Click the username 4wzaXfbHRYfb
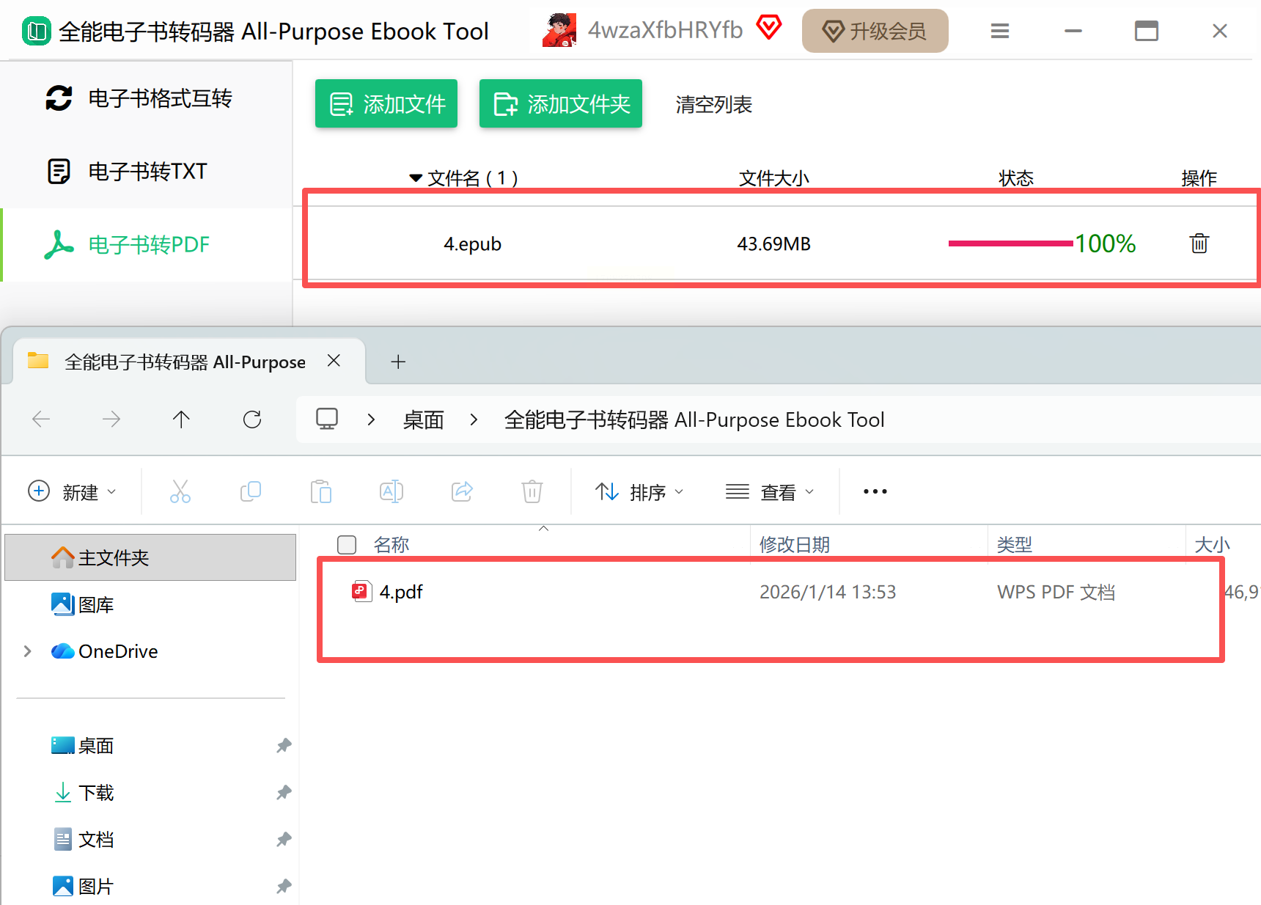This screenshot has height=905, width=1261. pyautogui.click(x=665, y=30)
